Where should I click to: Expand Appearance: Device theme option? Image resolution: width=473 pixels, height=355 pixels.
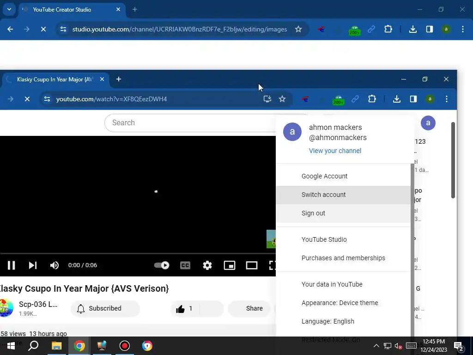click(x=343, y=303)
